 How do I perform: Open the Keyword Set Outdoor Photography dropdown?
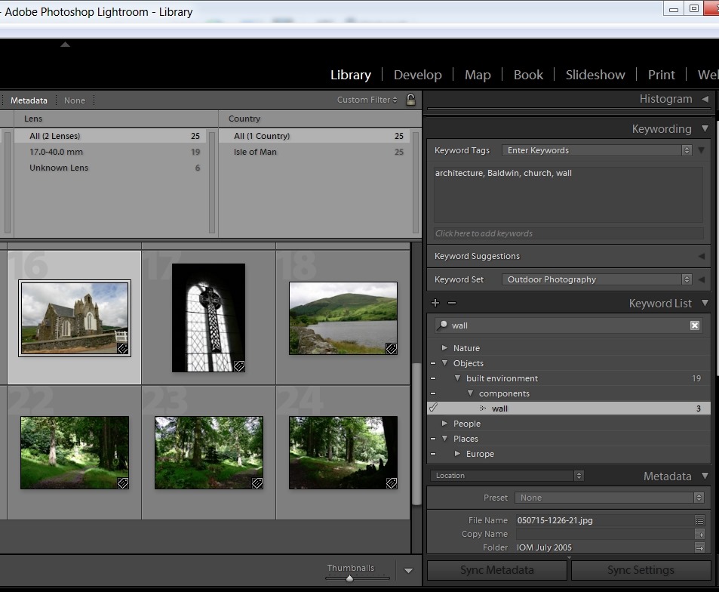click(x=596, y=279)
